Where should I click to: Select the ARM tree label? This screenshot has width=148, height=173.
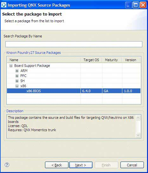tap(24, 71)
